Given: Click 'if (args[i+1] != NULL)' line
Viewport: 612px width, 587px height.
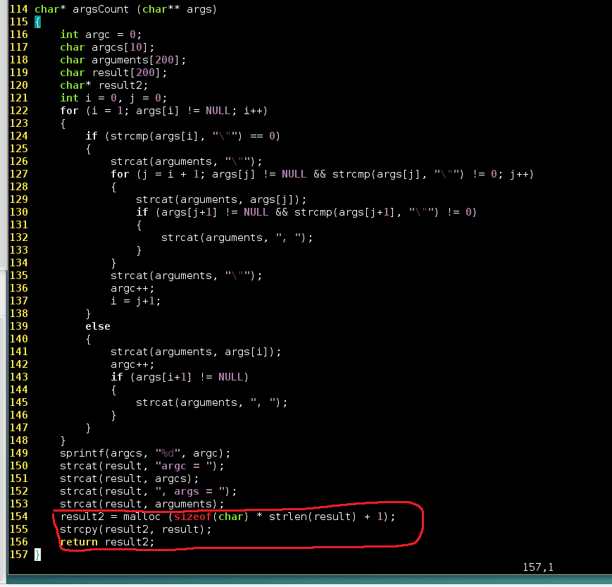Looking at the screenshot, I should (180, 377).
